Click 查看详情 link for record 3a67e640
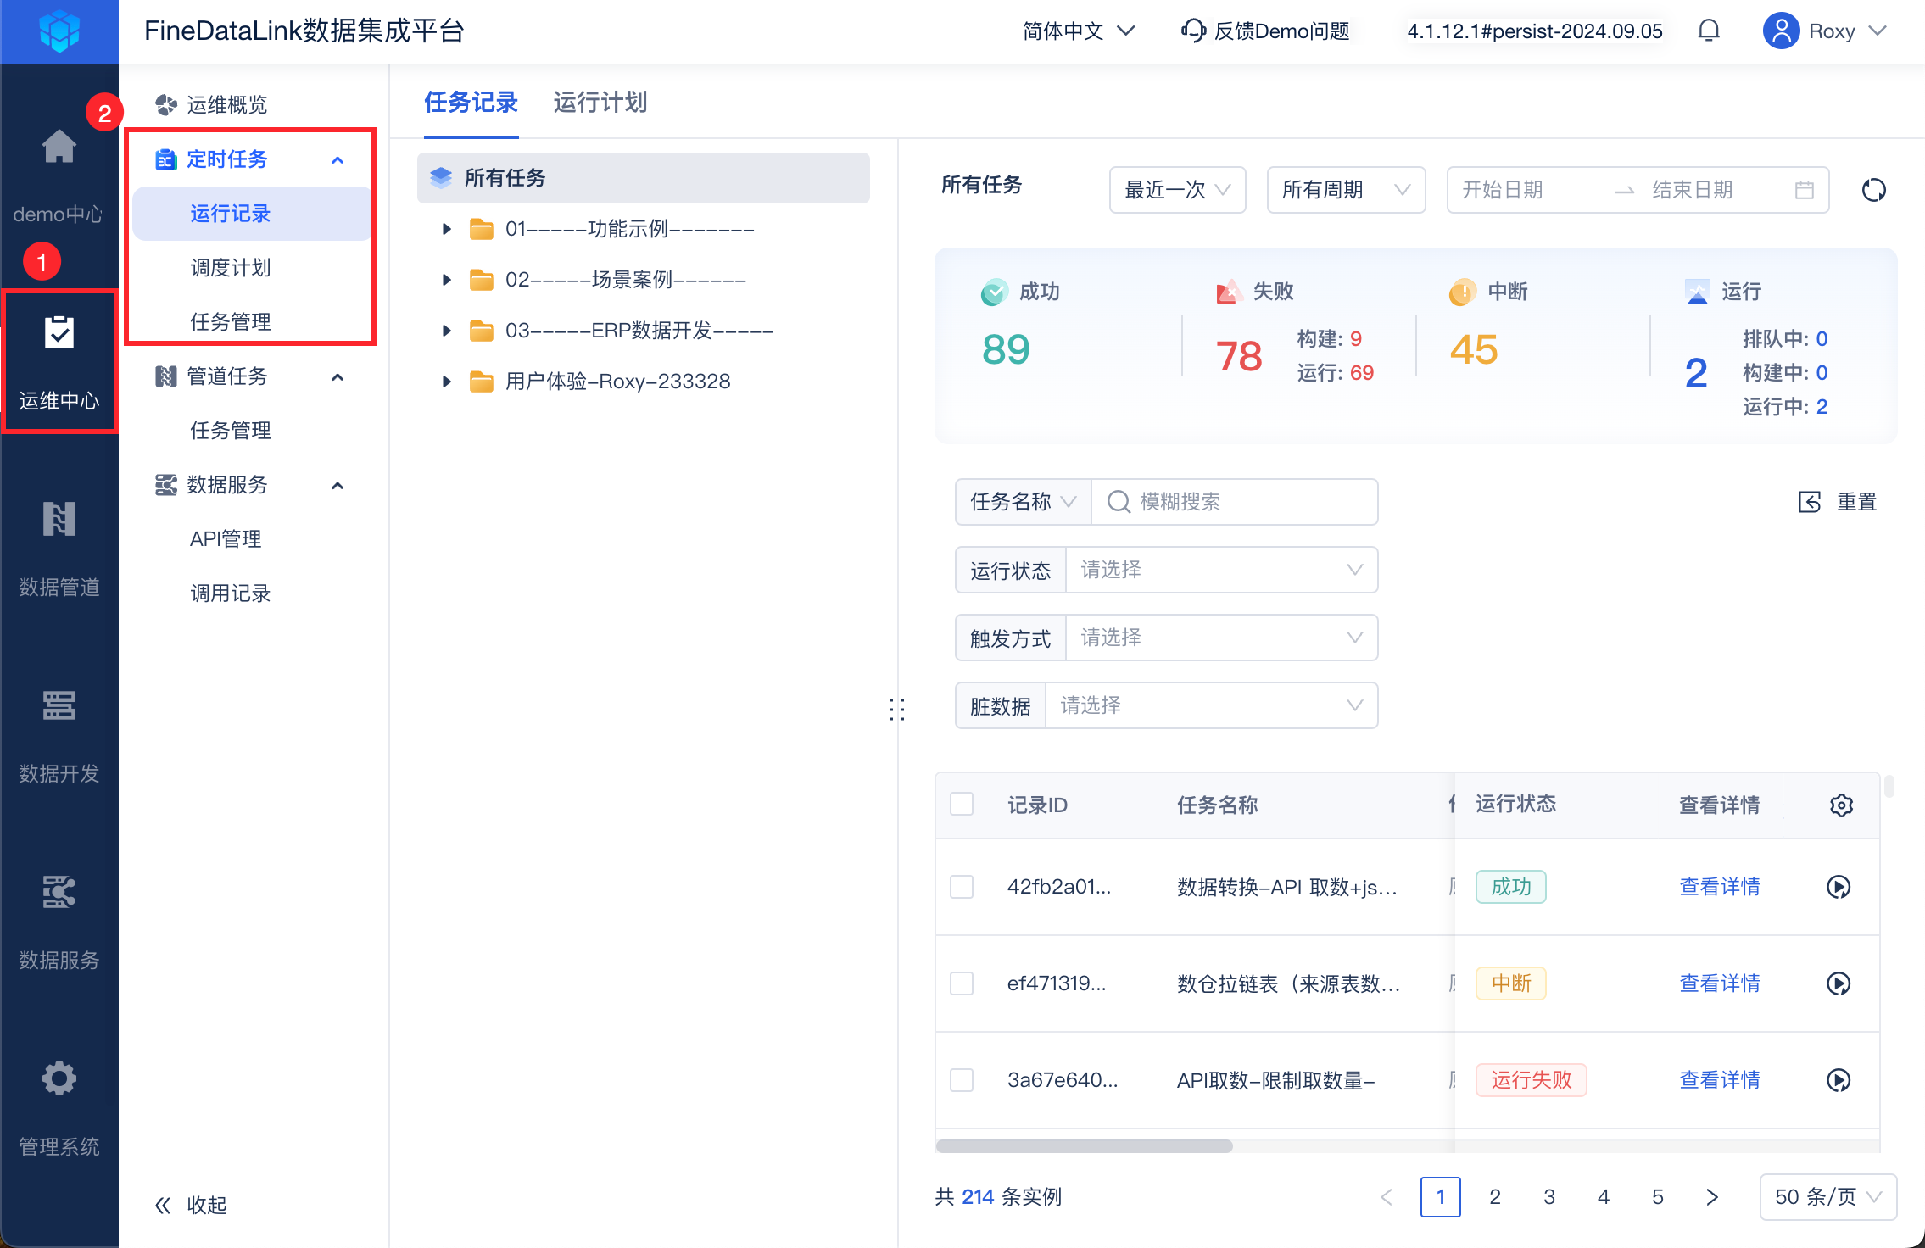The width and height of the screenshot is (1925, 1248). tap(1719, 1080)
